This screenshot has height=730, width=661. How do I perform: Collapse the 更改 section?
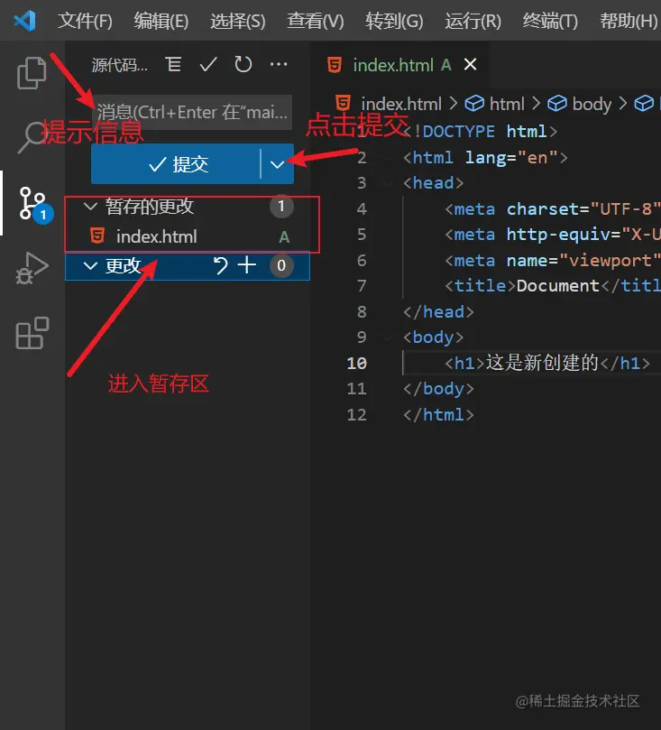click(x=90, y=265)
